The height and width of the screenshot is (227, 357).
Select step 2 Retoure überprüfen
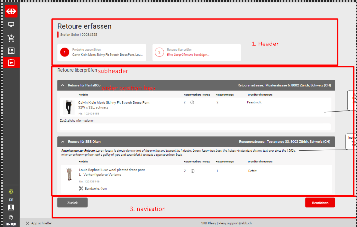pyautogui.click(x=196, y=52)
